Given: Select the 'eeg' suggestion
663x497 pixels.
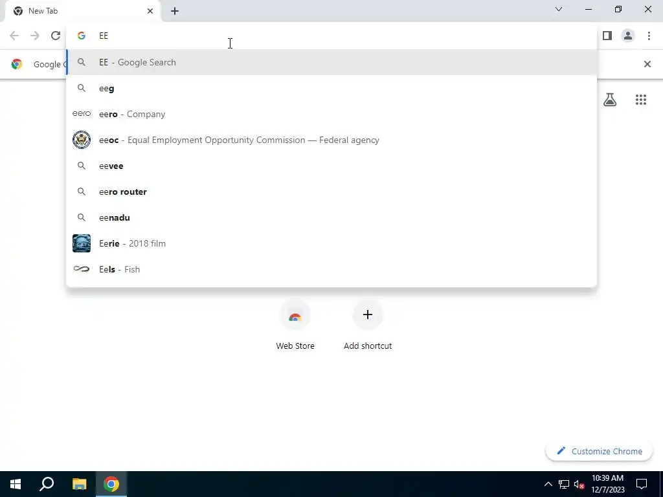Looking at the screenshot, I should (331, 88).
